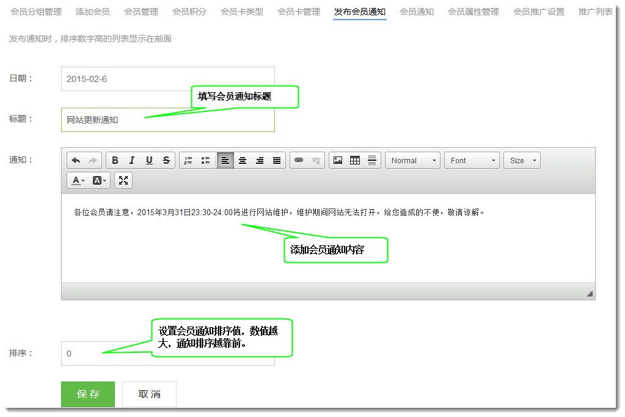
Task: Expand the Font dropdown
Action: click(472, 160)
